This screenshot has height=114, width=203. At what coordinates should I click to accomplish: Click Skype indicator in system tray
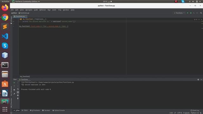[183, 1]
